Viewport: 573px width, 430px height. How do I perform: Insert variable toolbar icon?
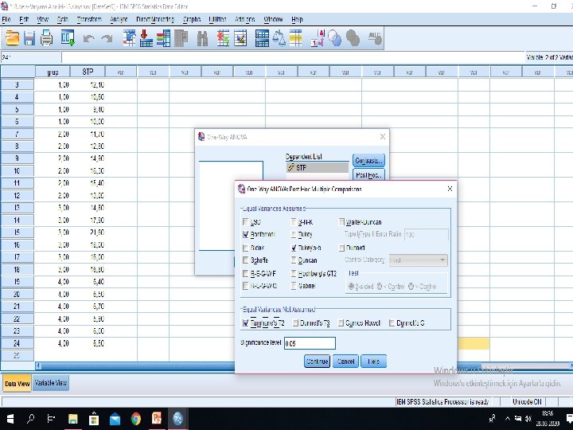240,38
